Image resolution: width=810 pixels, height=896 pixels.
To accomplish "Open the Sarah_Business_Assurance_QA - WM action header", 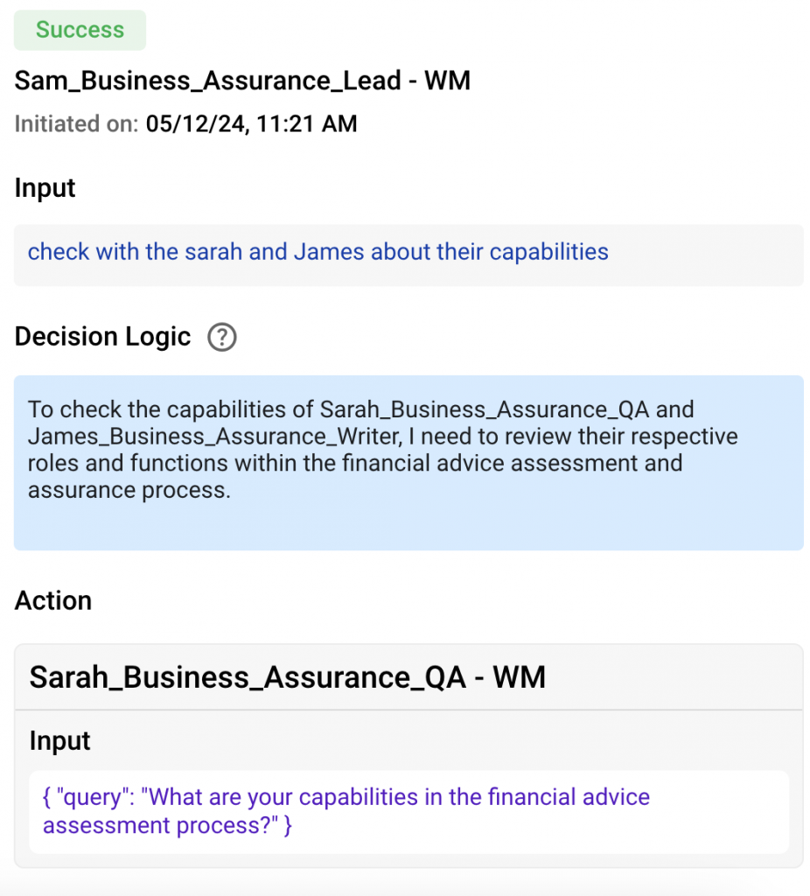I will coord(408,677).
